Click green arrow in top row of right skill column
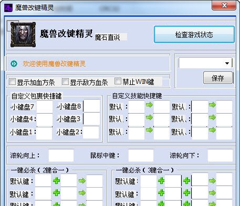The width and height of the screenshot is (240, 206). (x=212, y=105)
